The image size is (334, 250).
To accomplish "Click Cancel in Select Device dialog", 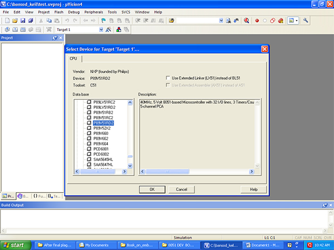I will click(181, 189).
